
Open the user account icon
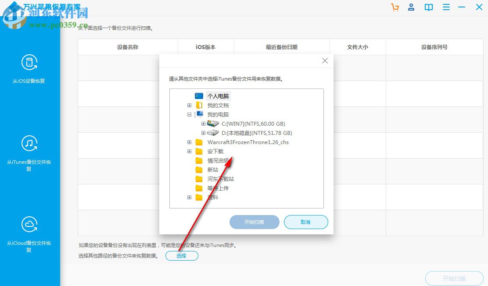pyautogui.click(x=411, y=7)
